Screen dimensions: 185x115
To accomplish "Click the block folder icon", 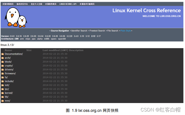I will pos(3,62).
